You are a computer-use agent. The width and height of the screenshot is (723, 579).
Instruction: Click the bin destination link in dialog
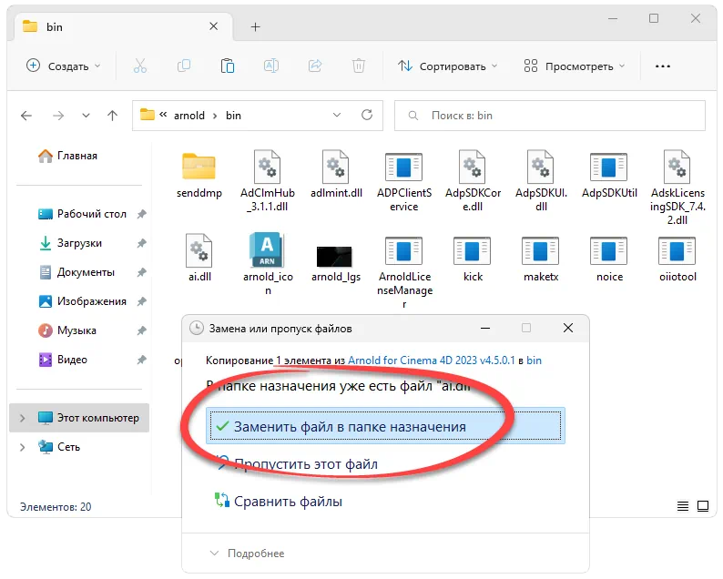pos(534,361)
